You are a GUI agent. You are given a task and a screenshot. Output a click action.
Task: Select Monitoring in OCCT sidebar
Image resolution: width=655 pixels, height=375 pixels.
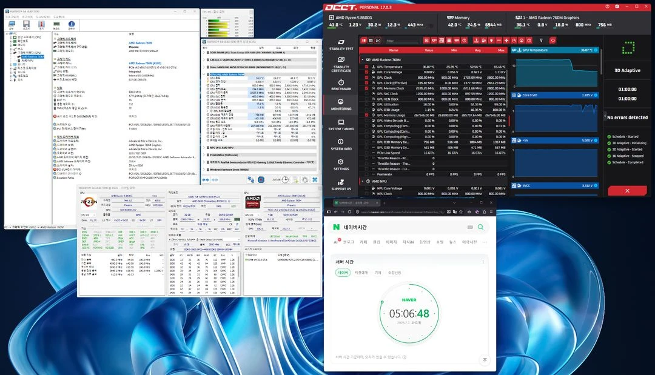341,105
